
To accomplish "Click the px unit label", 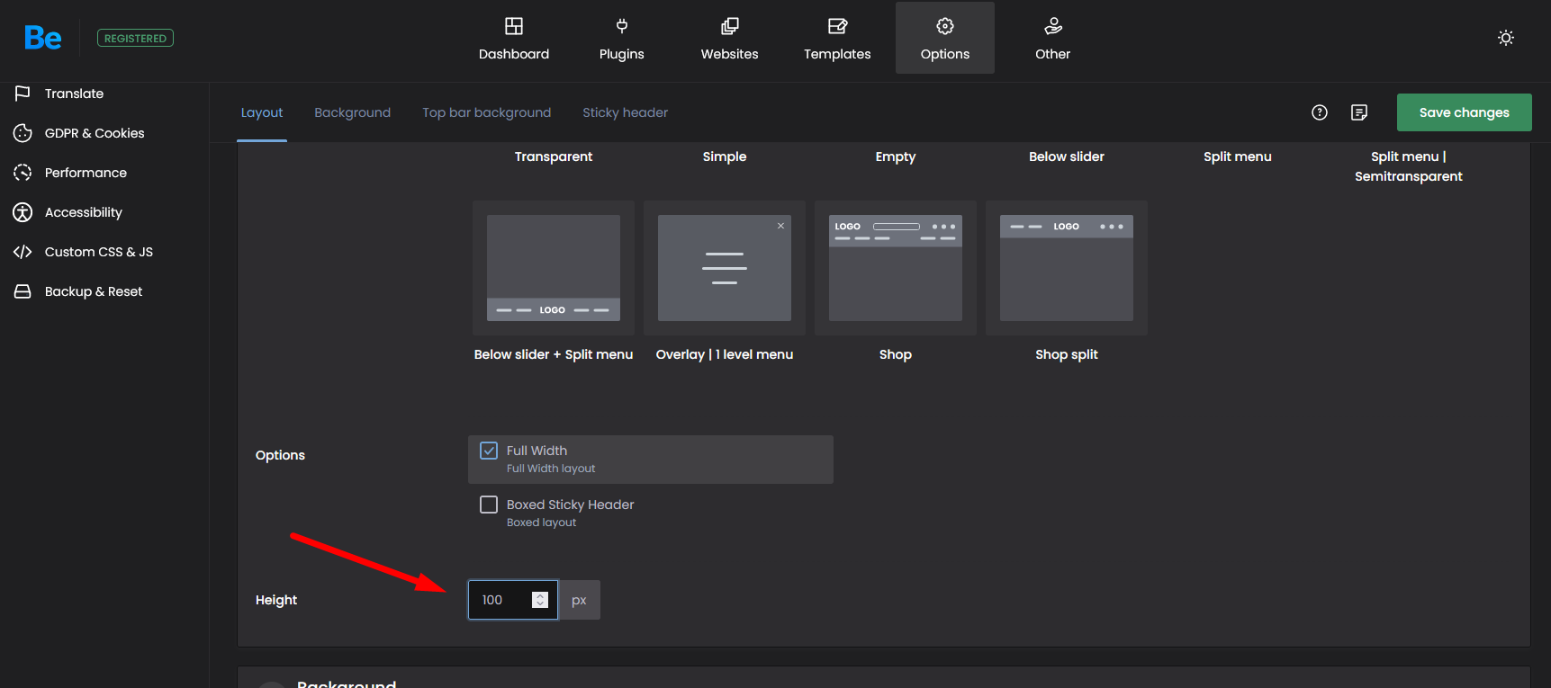I will click(579, 600).
